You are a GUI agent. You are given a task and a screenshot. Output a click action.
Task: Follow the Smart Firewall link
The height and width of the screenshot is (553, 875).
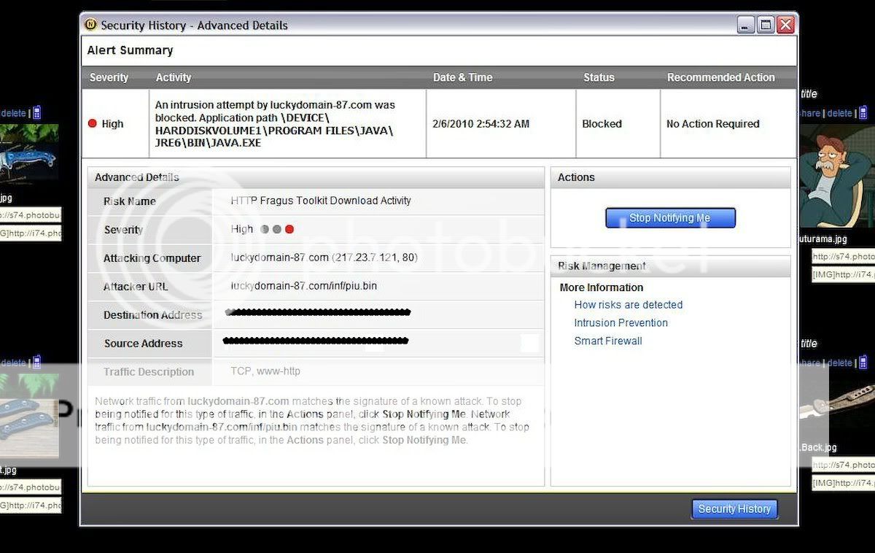click(607, 341)
